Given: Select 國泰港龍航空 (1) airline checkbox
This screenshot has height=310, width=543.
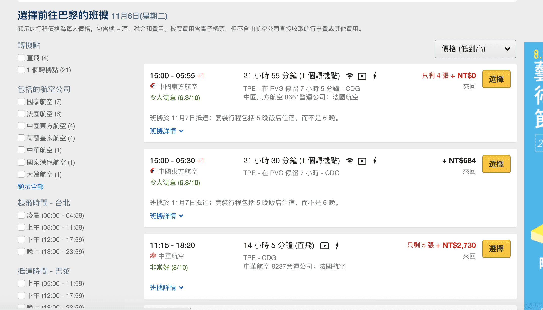Looking at the screenshot, I should 21,162.
